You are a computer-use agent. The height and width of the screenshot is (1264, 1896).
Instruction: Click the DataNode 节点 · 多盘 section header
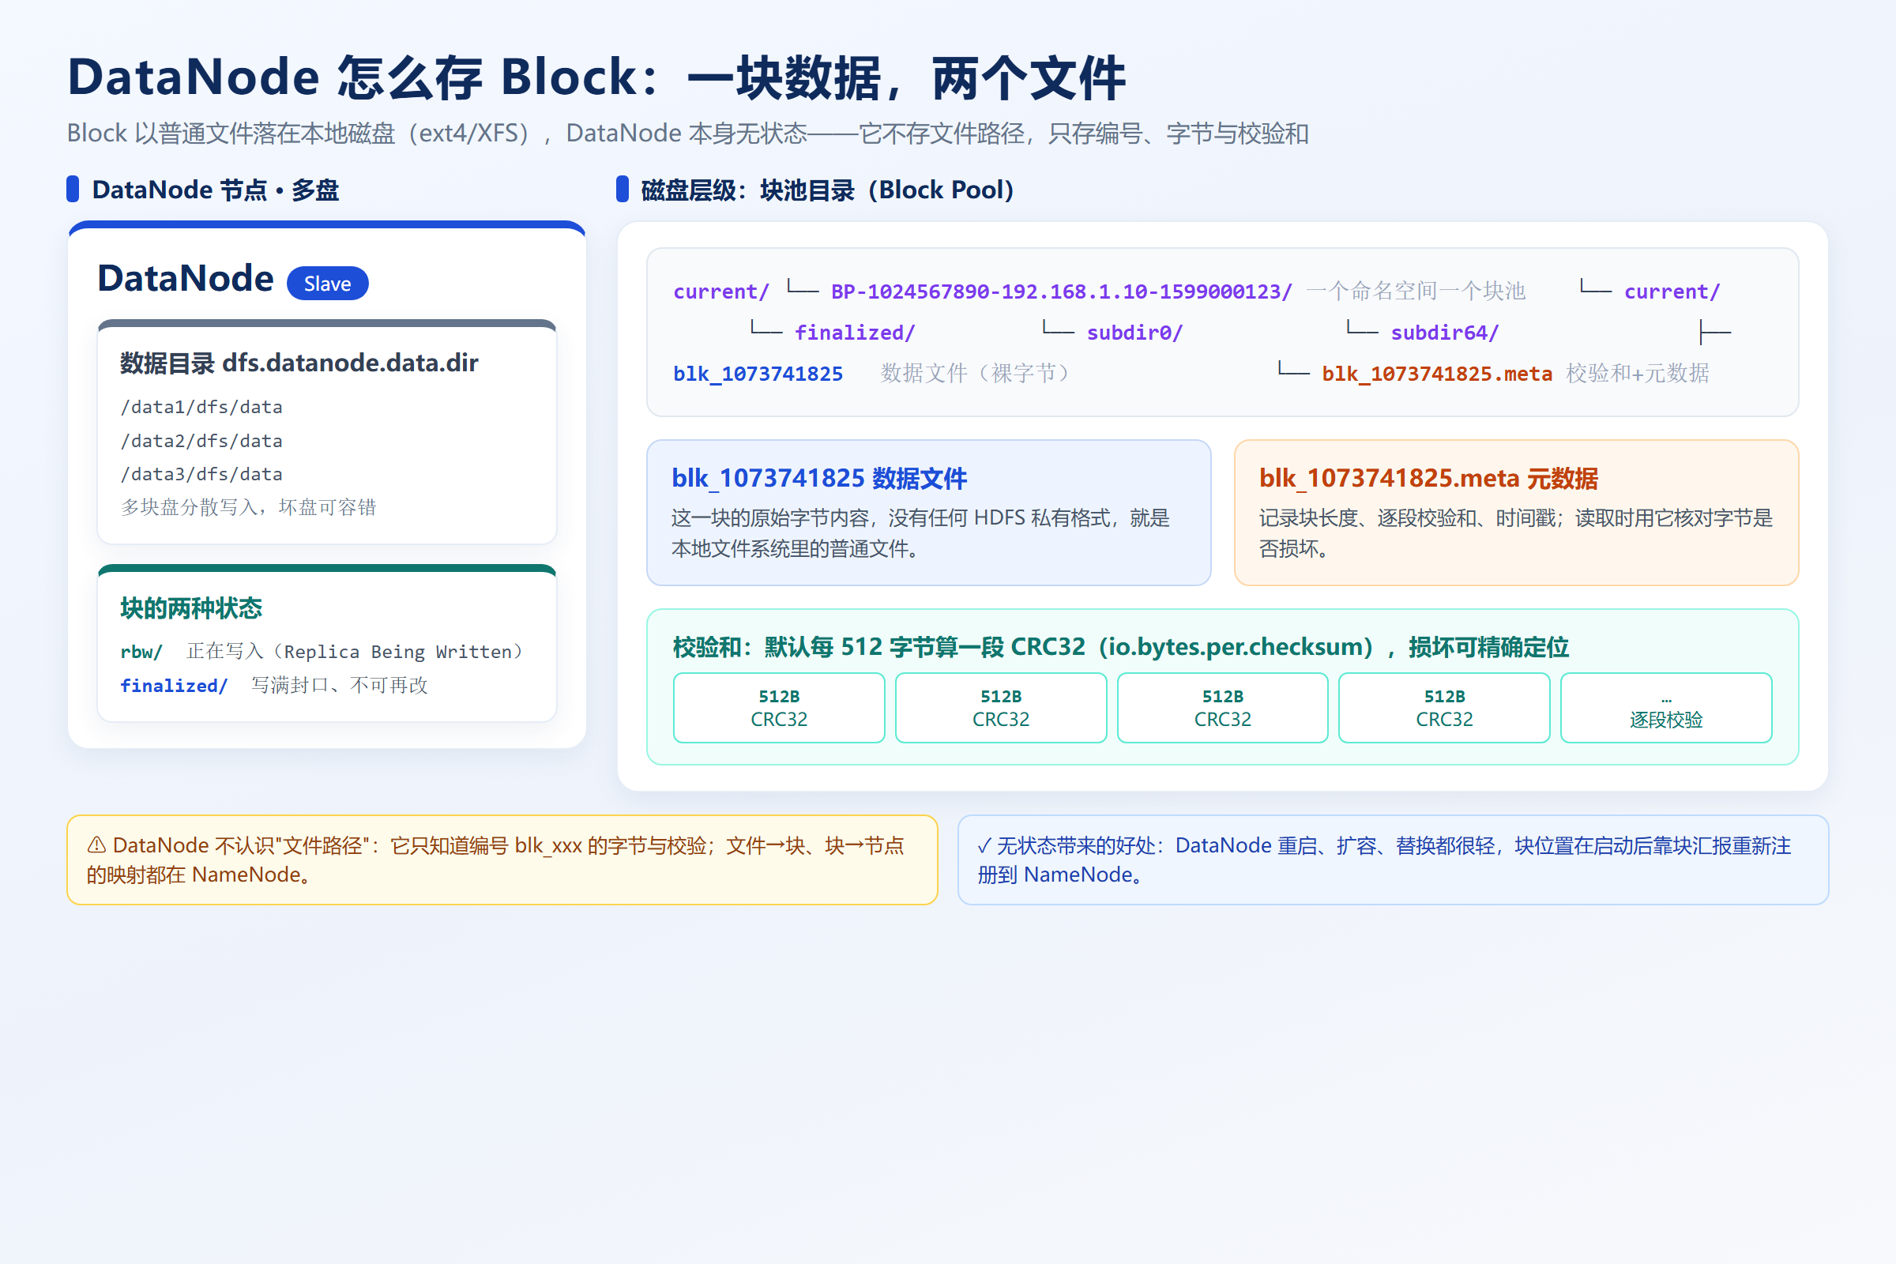pyautogui.click(x=215, y=190)
